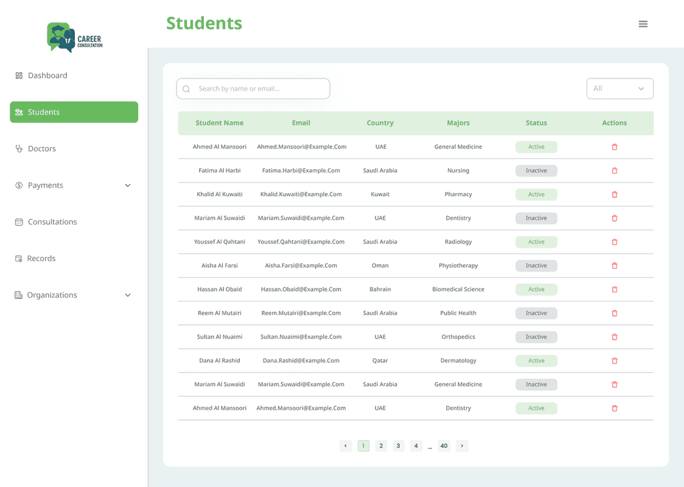Open the All filter dropdown
Screen dimensions: 684x487
pos(619,88)
